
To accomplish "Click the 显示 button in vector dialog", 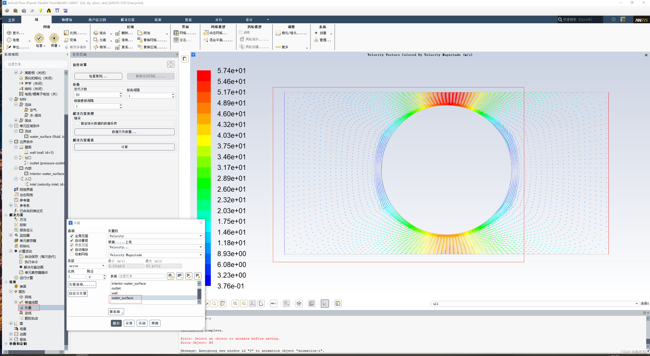I will 116,323.
